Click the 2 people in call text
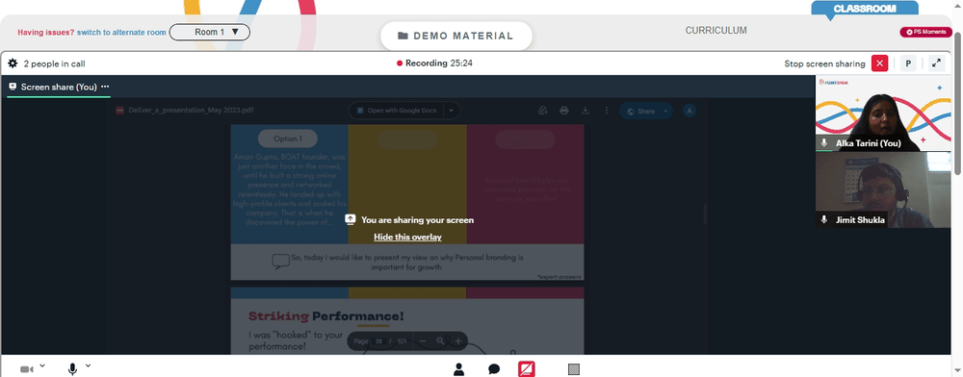 tap(55, 63)
